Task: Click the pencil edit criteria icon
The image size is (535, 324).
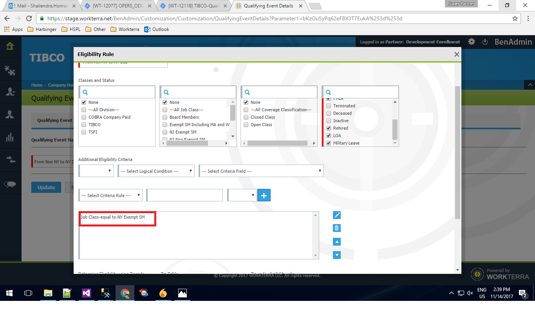Action: pyautogui.click(x=336, y=215)
